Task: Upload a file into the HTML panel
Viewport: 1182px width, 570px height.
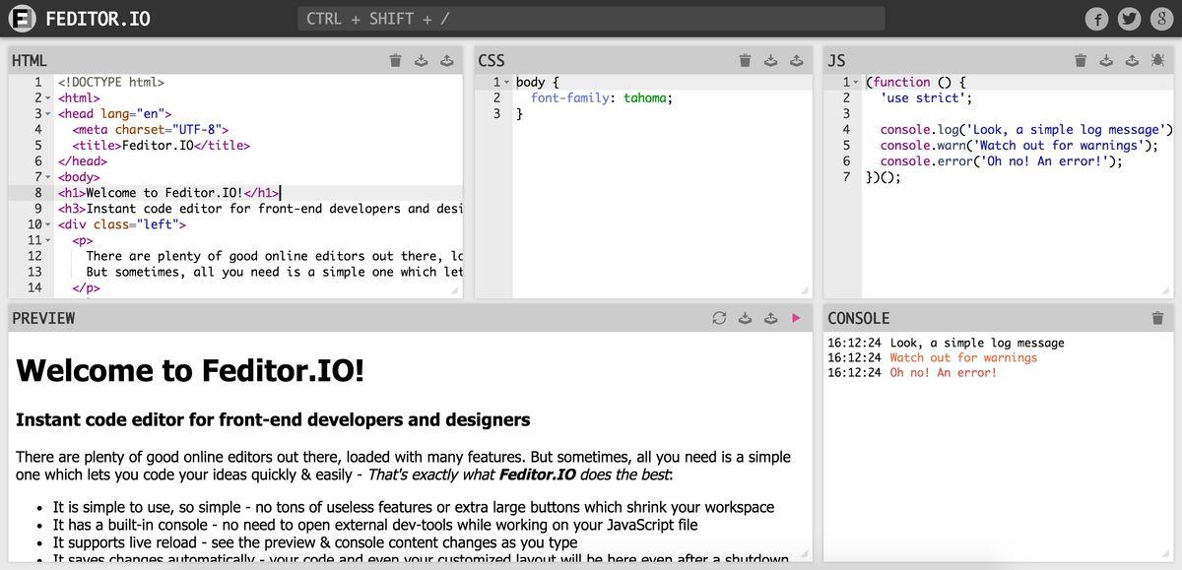Action: 447,61
